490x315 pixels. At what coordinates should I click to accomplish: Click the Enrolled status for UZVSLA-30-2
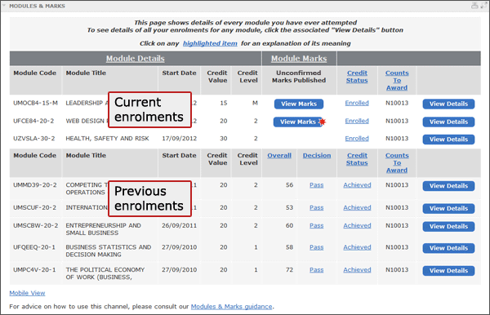click(x=357, y=138)
